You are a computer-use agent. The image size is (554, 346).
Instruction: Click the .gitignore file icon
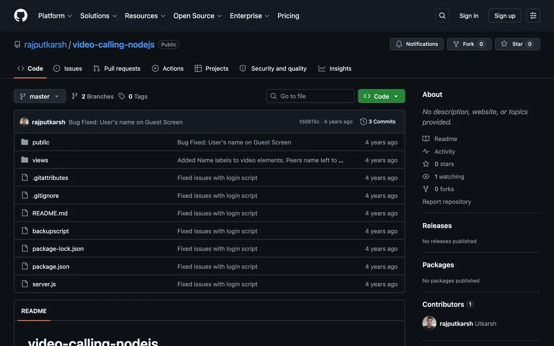click(24, 196)
